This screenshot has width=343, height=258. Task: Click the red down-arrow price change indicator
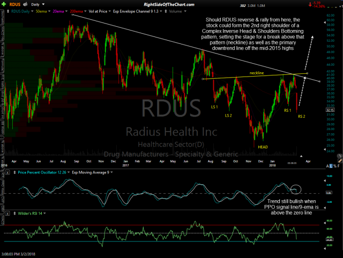click(310, 4)
